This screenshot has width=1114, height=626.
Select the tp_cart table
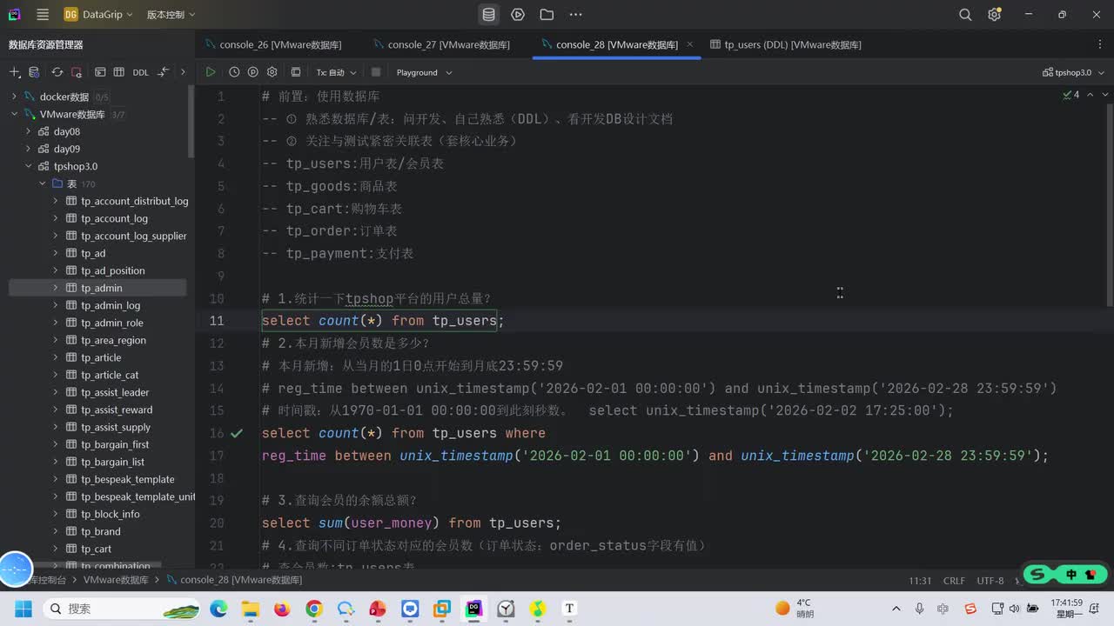point(96,549)
